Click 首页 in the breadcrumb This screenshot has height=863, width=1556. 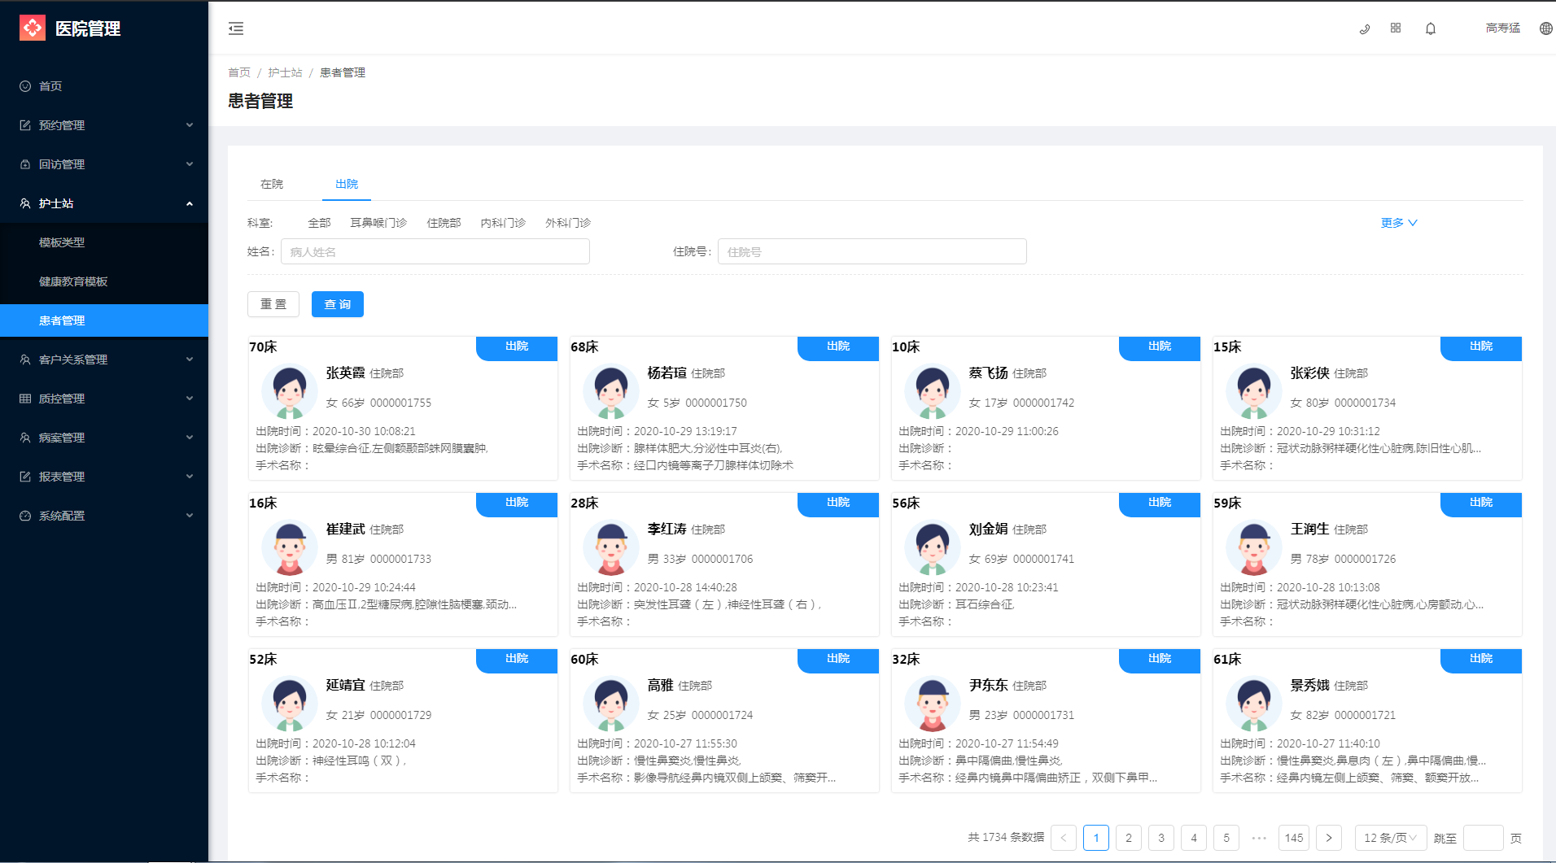click(x=239, y=72)
